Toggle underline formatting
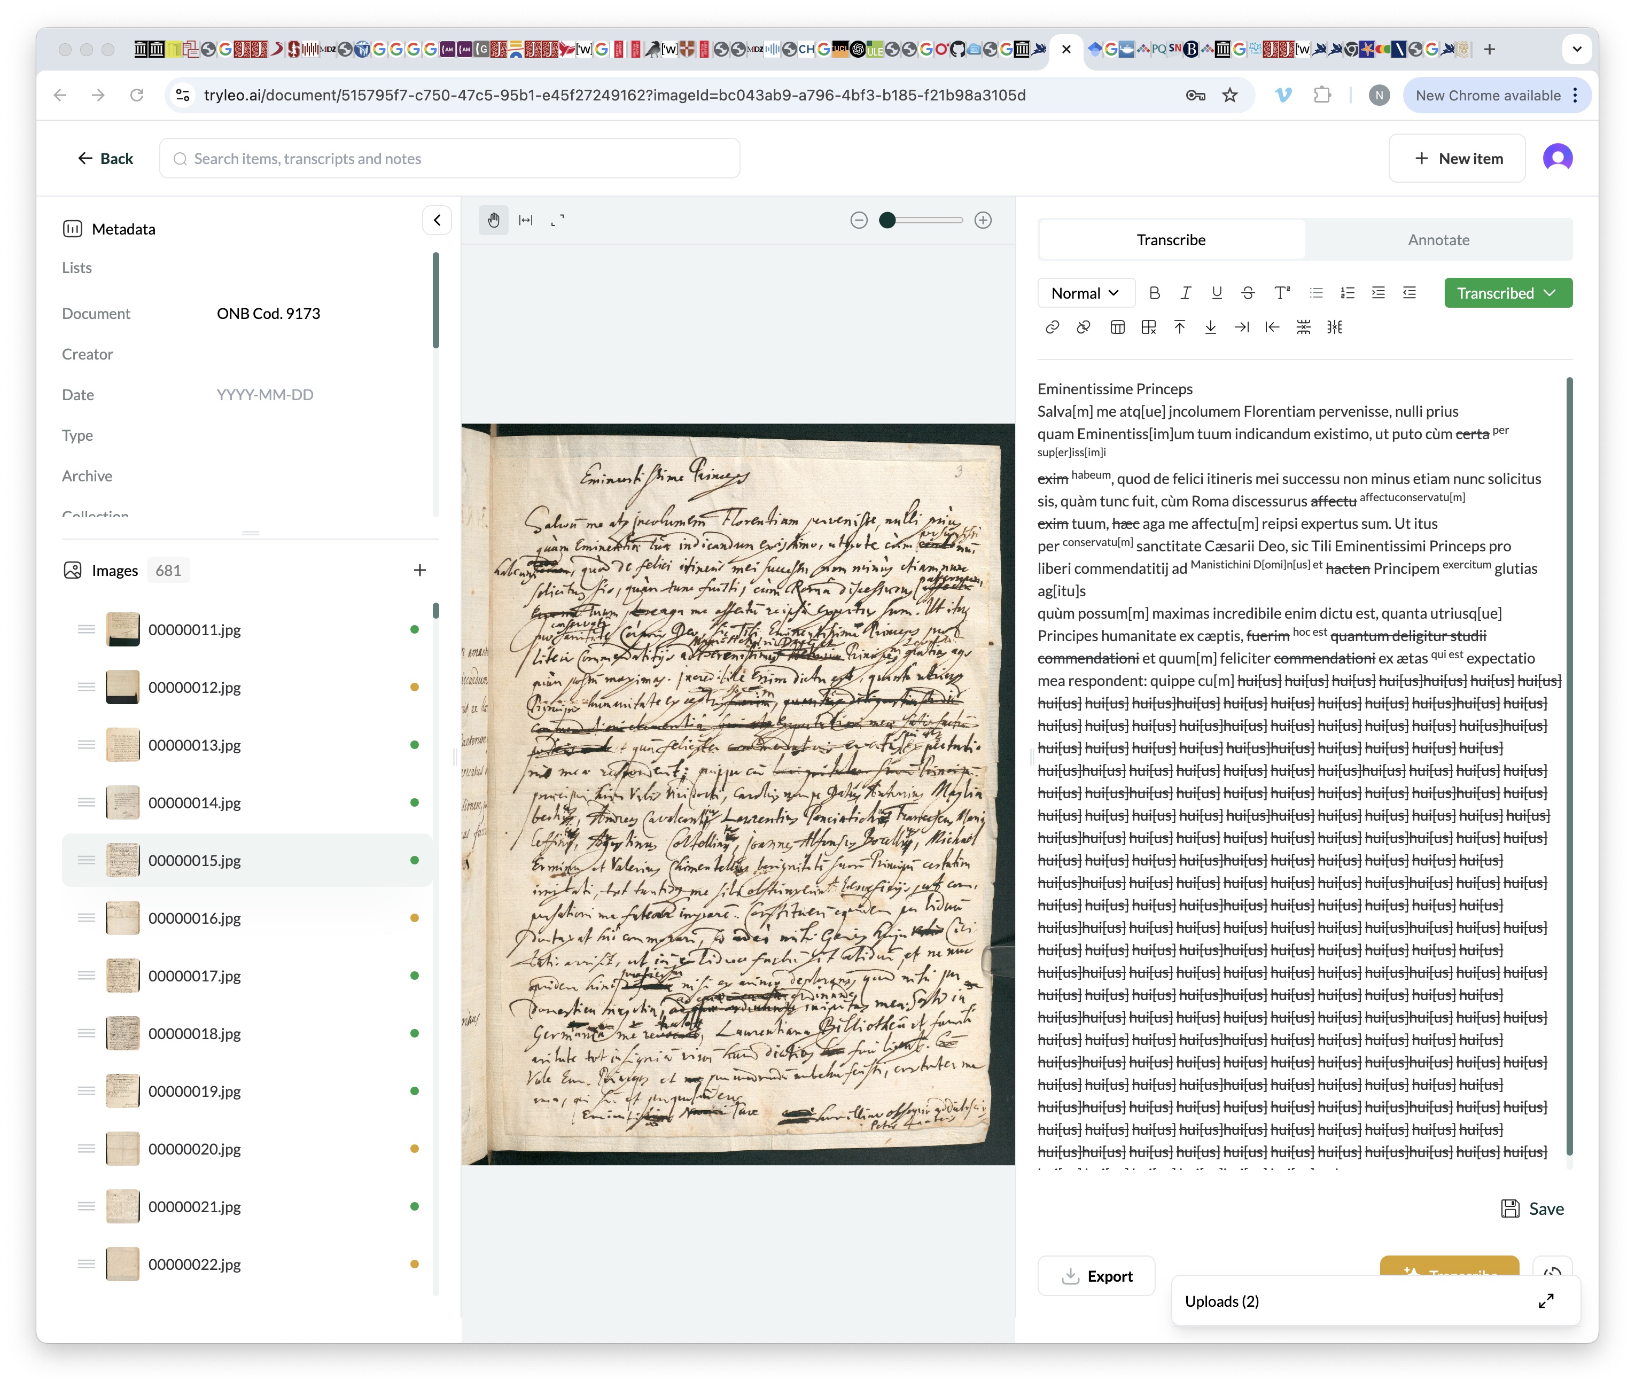This screenshot has width=1635, height=1388. [1217, 293]
